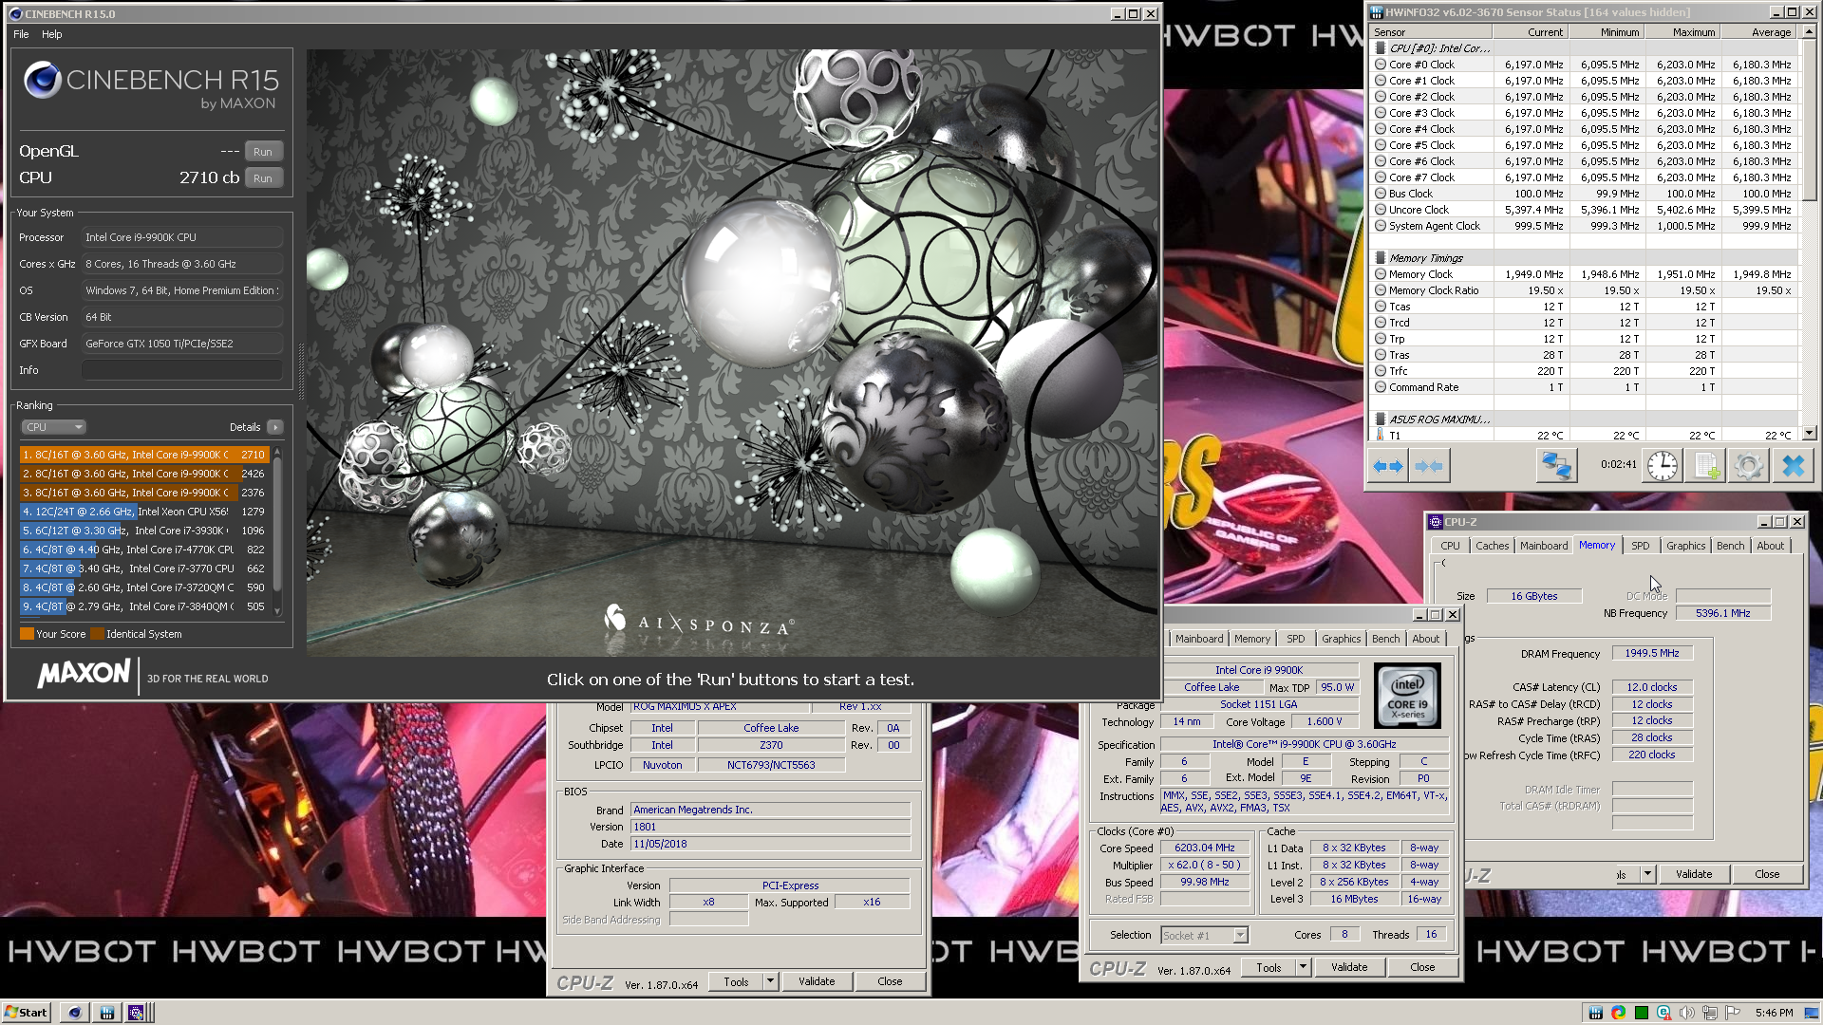The width and height of the screenshot is (1823, 1025).
Task: Click HWiNFO sensor list scrollbar down arrow
Action: coord(1809,433)
